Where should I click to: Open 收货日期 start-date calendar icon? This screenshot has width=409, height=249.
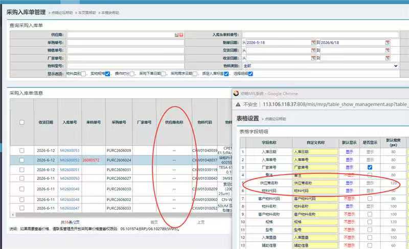pyautogui.click(x=313, y=58)
